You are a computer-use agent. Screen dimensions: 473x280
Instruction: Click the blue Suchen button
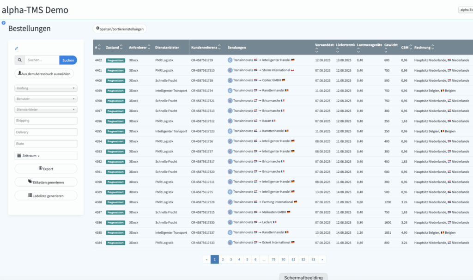pos(68,60)
